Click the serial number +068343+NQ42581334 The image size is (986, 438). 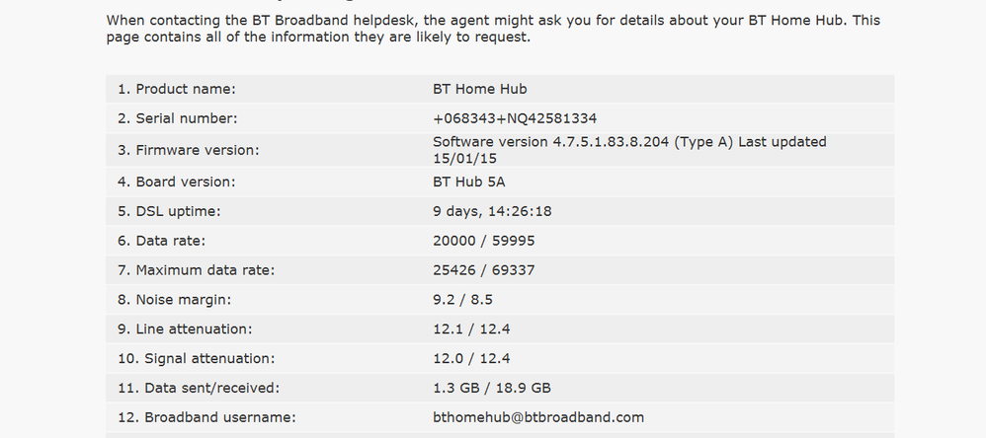pos(515,118)
